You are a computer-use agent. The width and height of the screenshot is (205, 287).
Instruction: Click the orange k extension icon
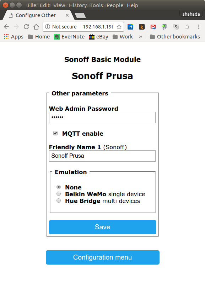tap(142, 27)
